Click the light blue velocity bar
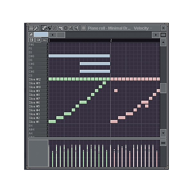The height and width of the screenshot is (193, 193). coord(80,156)
